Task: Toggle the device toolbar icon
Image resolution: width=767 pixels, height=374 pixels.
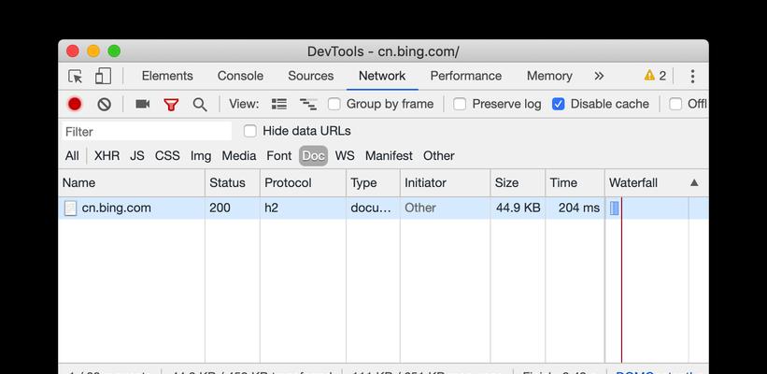Action: tap(103, 76)
